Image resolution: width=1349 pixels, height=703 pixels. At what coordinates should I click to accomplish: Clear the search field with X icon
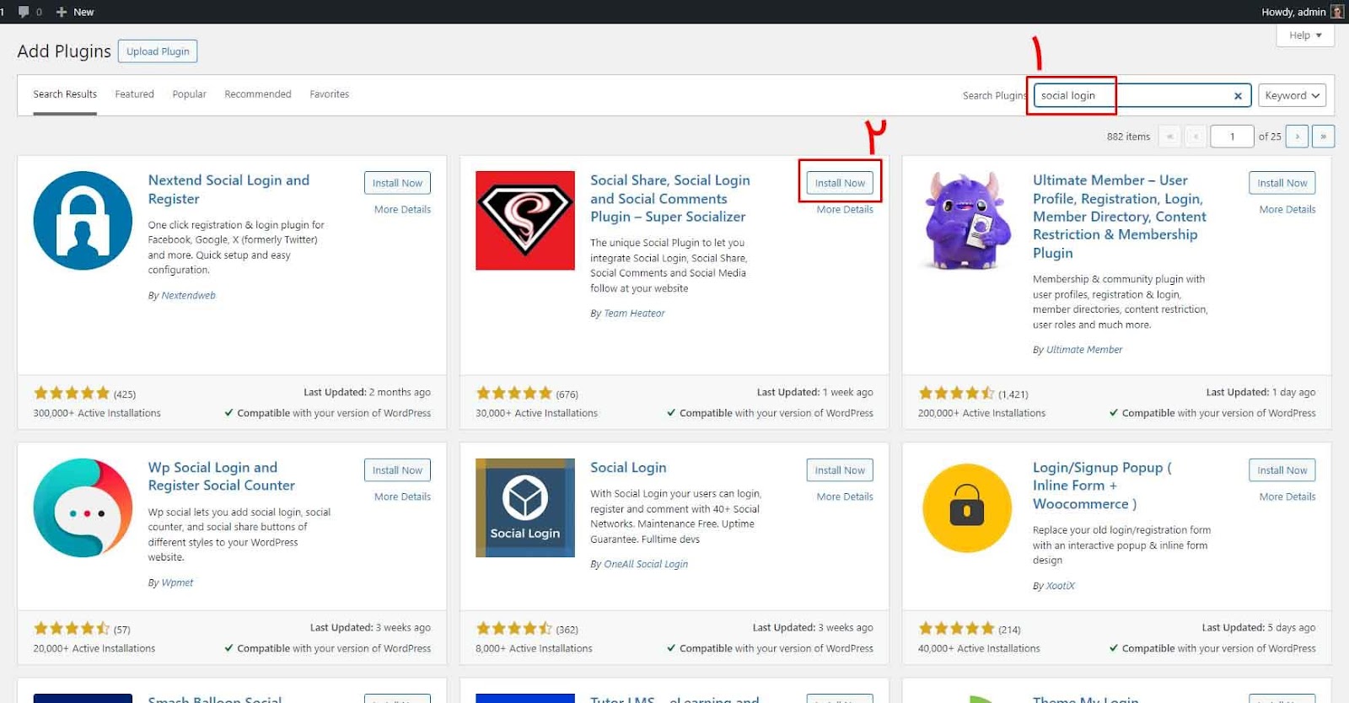1238,96
